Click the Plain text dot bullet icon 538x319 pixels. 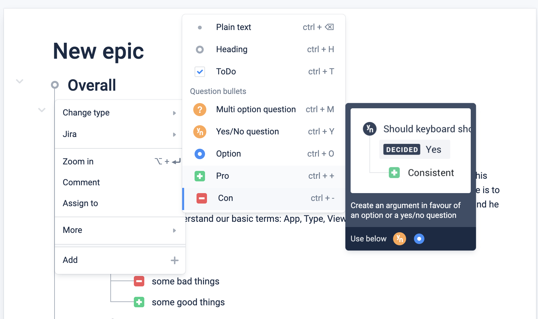pyautogui.click(x=200, y=27)
